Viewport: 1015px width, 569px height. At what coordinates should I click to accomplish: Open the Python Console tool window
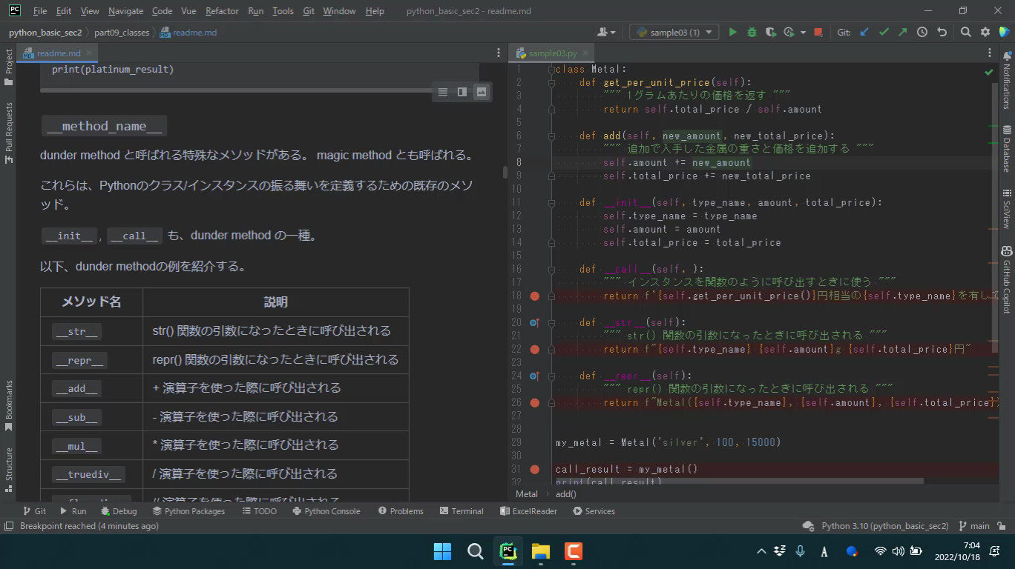tap(326, 511)
